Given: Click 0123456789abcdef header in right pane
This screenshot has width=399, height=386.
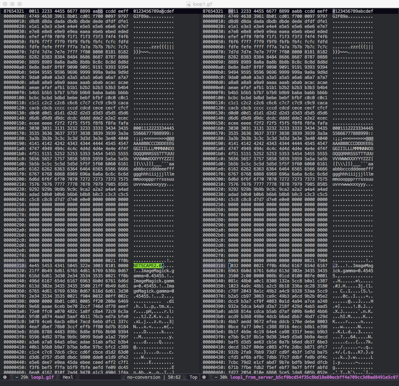Looking at the screenshot, I should tap(353, 11).
